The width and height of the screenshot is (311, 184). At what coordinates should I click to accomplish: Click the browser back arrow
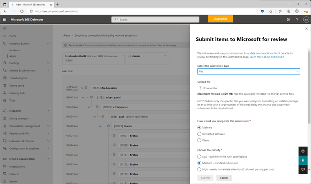5,11
